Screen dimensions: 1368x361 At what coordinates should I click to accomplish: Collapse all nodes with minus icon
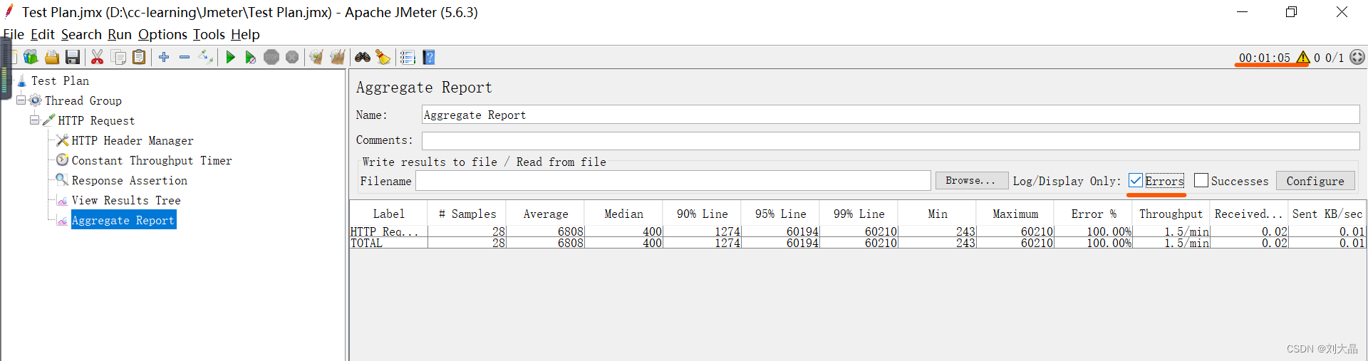coord(185,57)
